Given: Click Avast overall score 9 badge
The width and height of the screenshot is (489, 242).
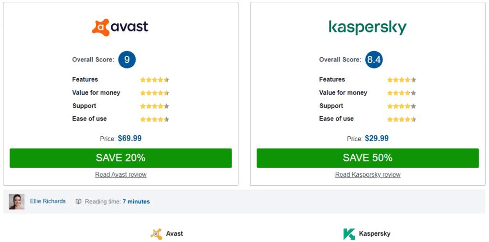Looking at the screenshot, I should pyautogui.click(x=127, y=60).
